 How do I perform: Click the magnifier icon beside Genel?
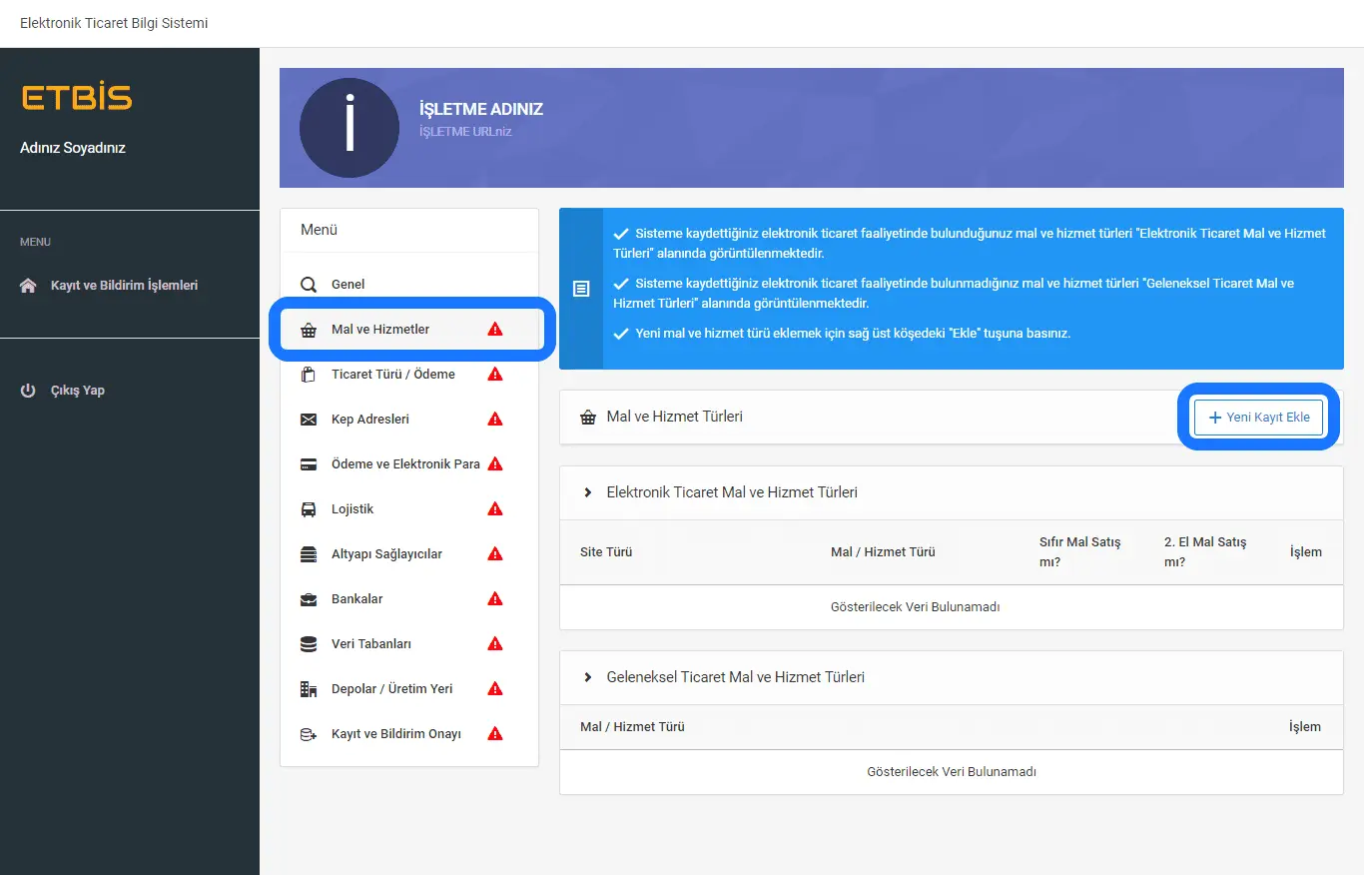(x=309, y=285)
